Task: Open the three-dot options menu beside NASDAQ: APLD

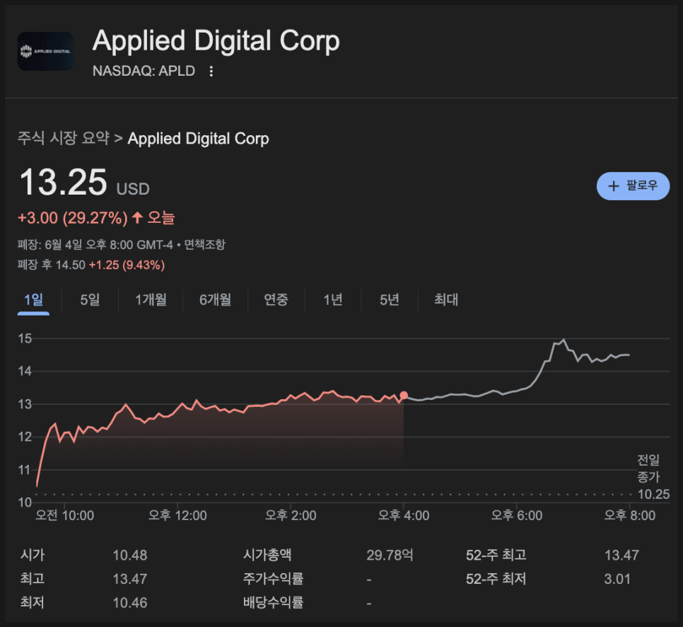Action: tap(211, 71)
